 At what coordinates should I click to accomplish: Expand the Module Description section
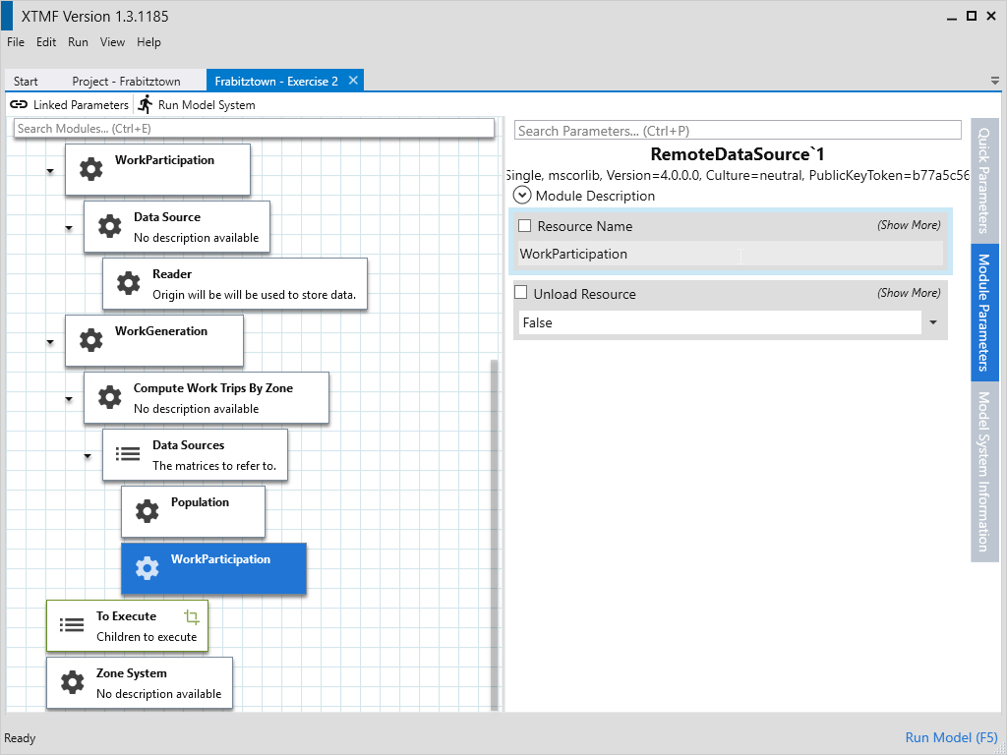pos(522,196)
